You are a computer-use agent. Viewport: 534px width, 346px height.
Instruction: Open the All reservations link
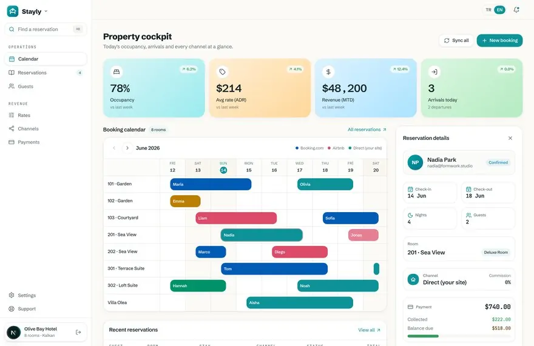click(x=367, y=130)
